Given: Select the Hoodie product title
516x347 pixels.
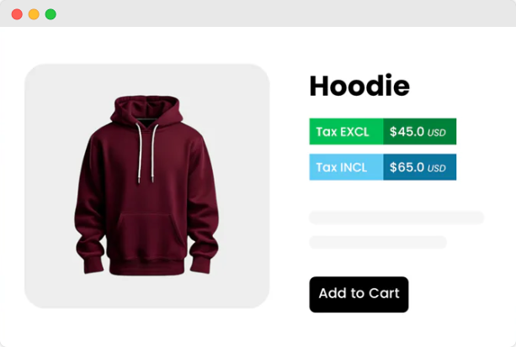Looking at the screenshot, I should [359, 86].
